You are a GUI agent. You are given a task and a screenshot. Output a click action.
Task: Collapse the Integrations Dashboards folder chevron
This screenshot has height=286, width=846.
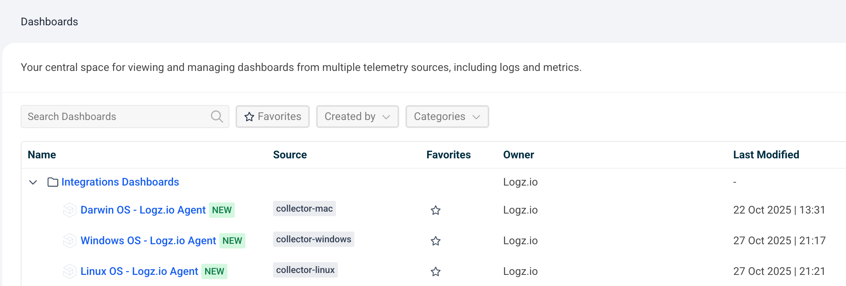33,182
